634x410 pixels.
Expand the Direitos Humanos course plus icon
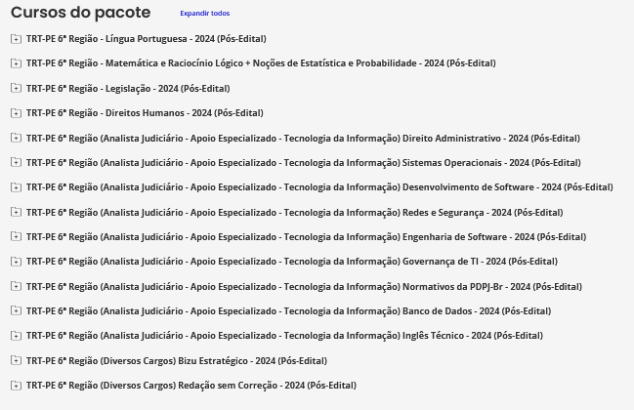16,113
